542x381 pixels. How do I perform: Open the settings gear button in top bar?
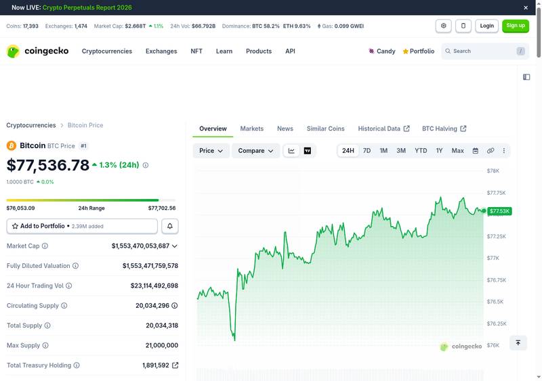point(444,26)
